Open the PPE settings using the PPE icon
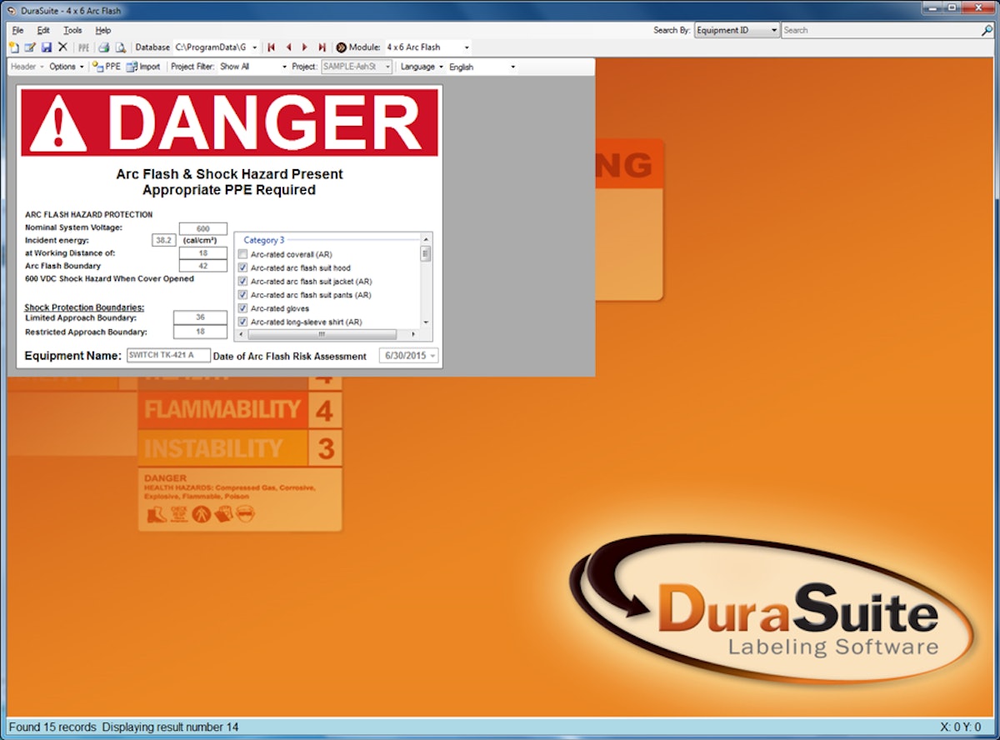The width and height of the screenshot is (1000, 740). click(x=107, y=67)
